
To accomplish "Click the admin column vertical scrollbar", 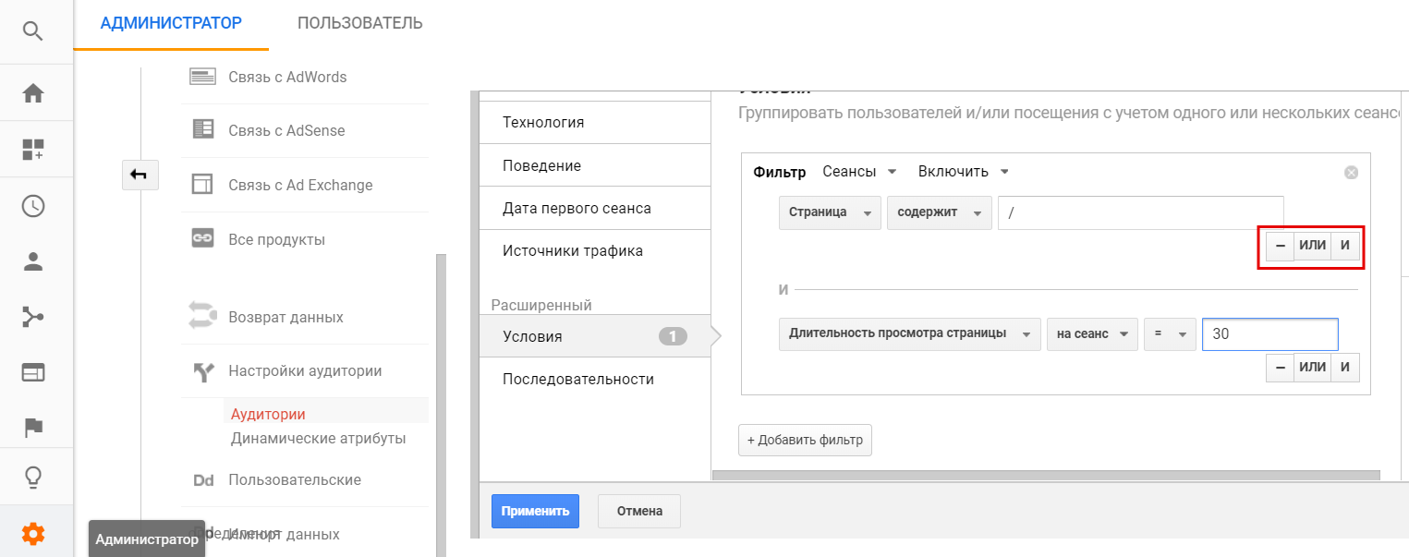I will click(441, 405).
